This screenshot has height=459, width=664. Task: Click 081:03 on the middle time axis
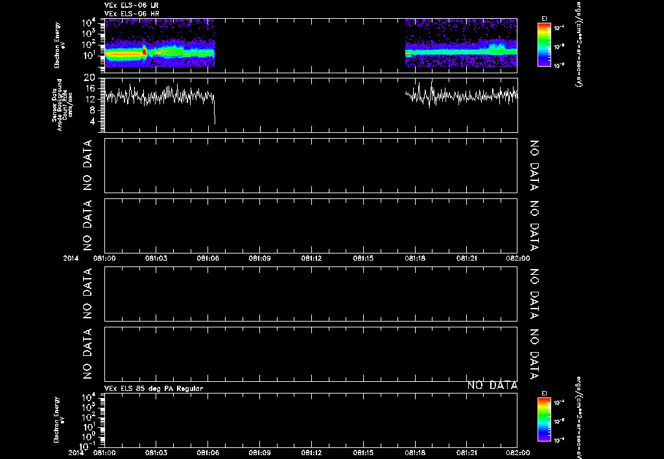[x=156, y=258]
